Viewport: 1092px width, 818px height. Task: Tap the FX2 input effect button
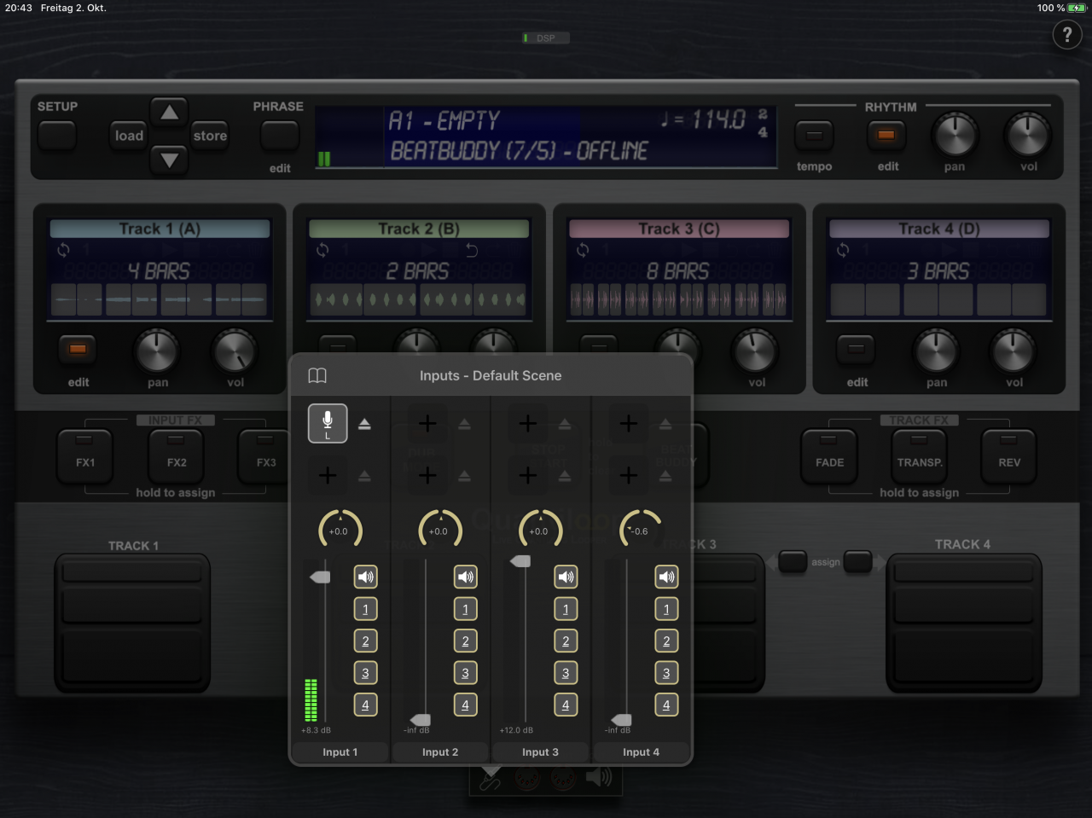click(176, 456)
